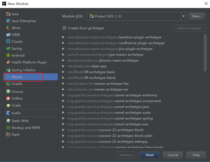Enable Create from archetype checkbox

point(64,28)
